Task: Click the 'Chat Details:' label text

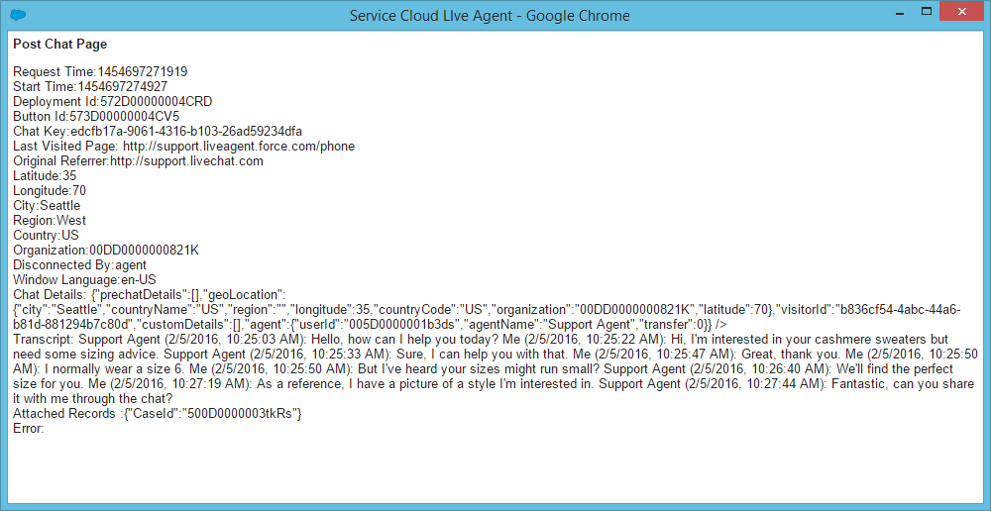Action: click(49, 295)
